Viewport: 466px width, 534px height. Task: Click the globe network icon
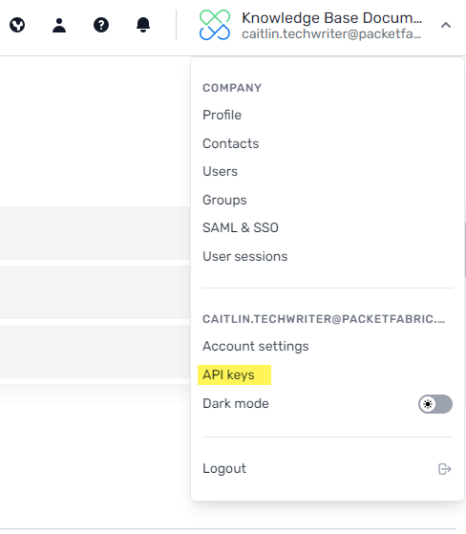coord(17,25)
